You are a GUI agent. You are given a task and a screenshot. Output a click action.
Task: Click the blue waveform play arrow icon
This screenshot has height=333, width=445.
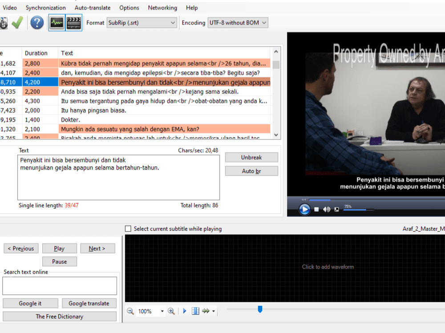[185, 311]
